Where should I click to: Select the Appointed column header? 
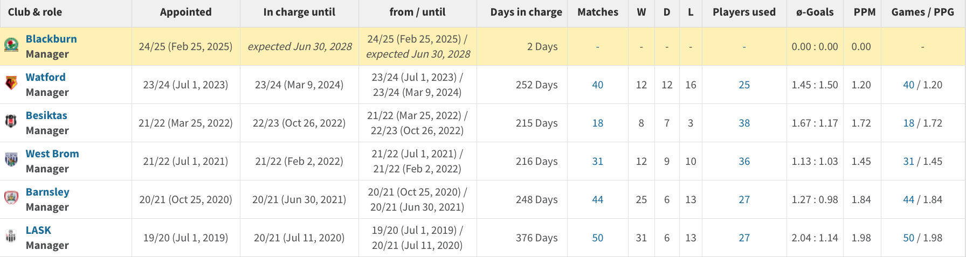pos(185,12)
